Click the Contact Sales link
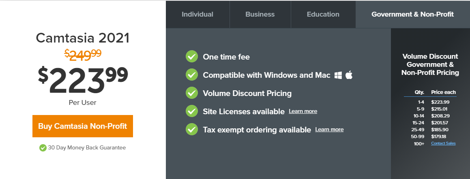 [x=443, y=143]
